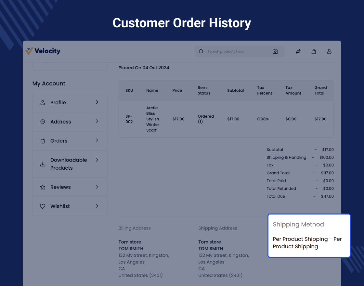
Task: Select 'Arctic Bliss Stylish Winter Scarf' name
Action: pos(152,119)
